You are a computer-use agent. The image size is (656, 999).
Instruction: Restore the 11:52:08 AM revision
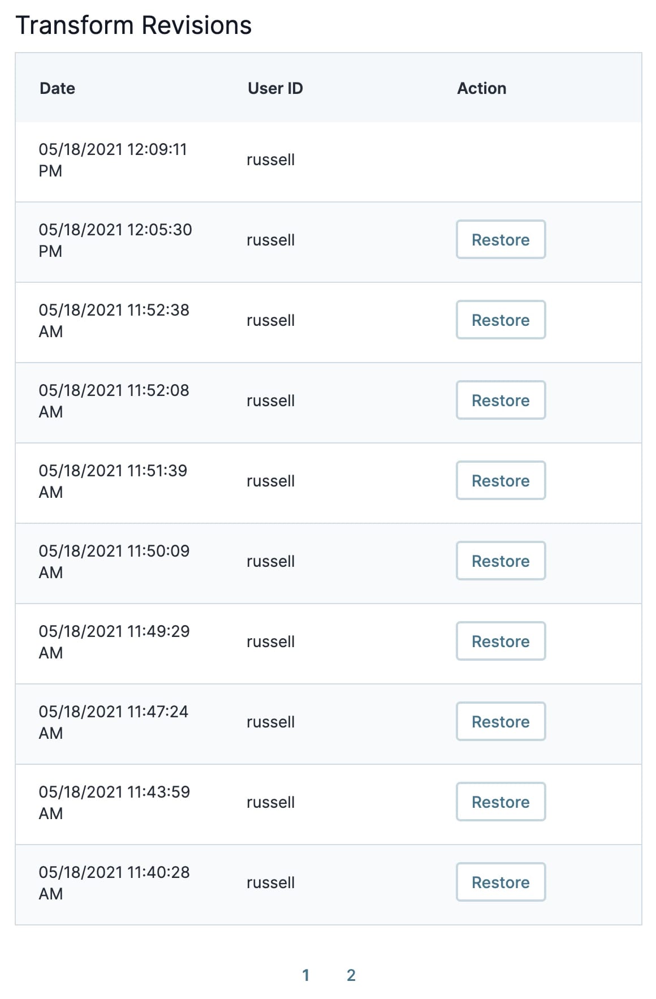pos(500,401)
